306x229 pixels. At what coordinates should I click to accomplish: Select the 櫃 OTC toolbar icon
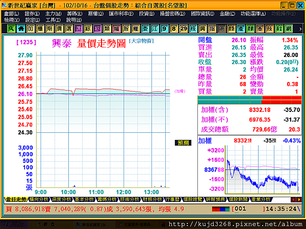click(40, 29)
